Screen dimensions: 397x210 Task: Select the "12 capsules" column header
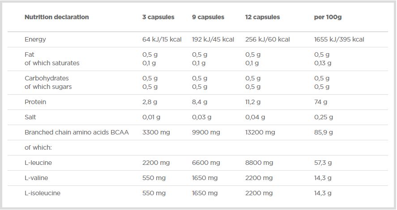(x=262, y=17)
